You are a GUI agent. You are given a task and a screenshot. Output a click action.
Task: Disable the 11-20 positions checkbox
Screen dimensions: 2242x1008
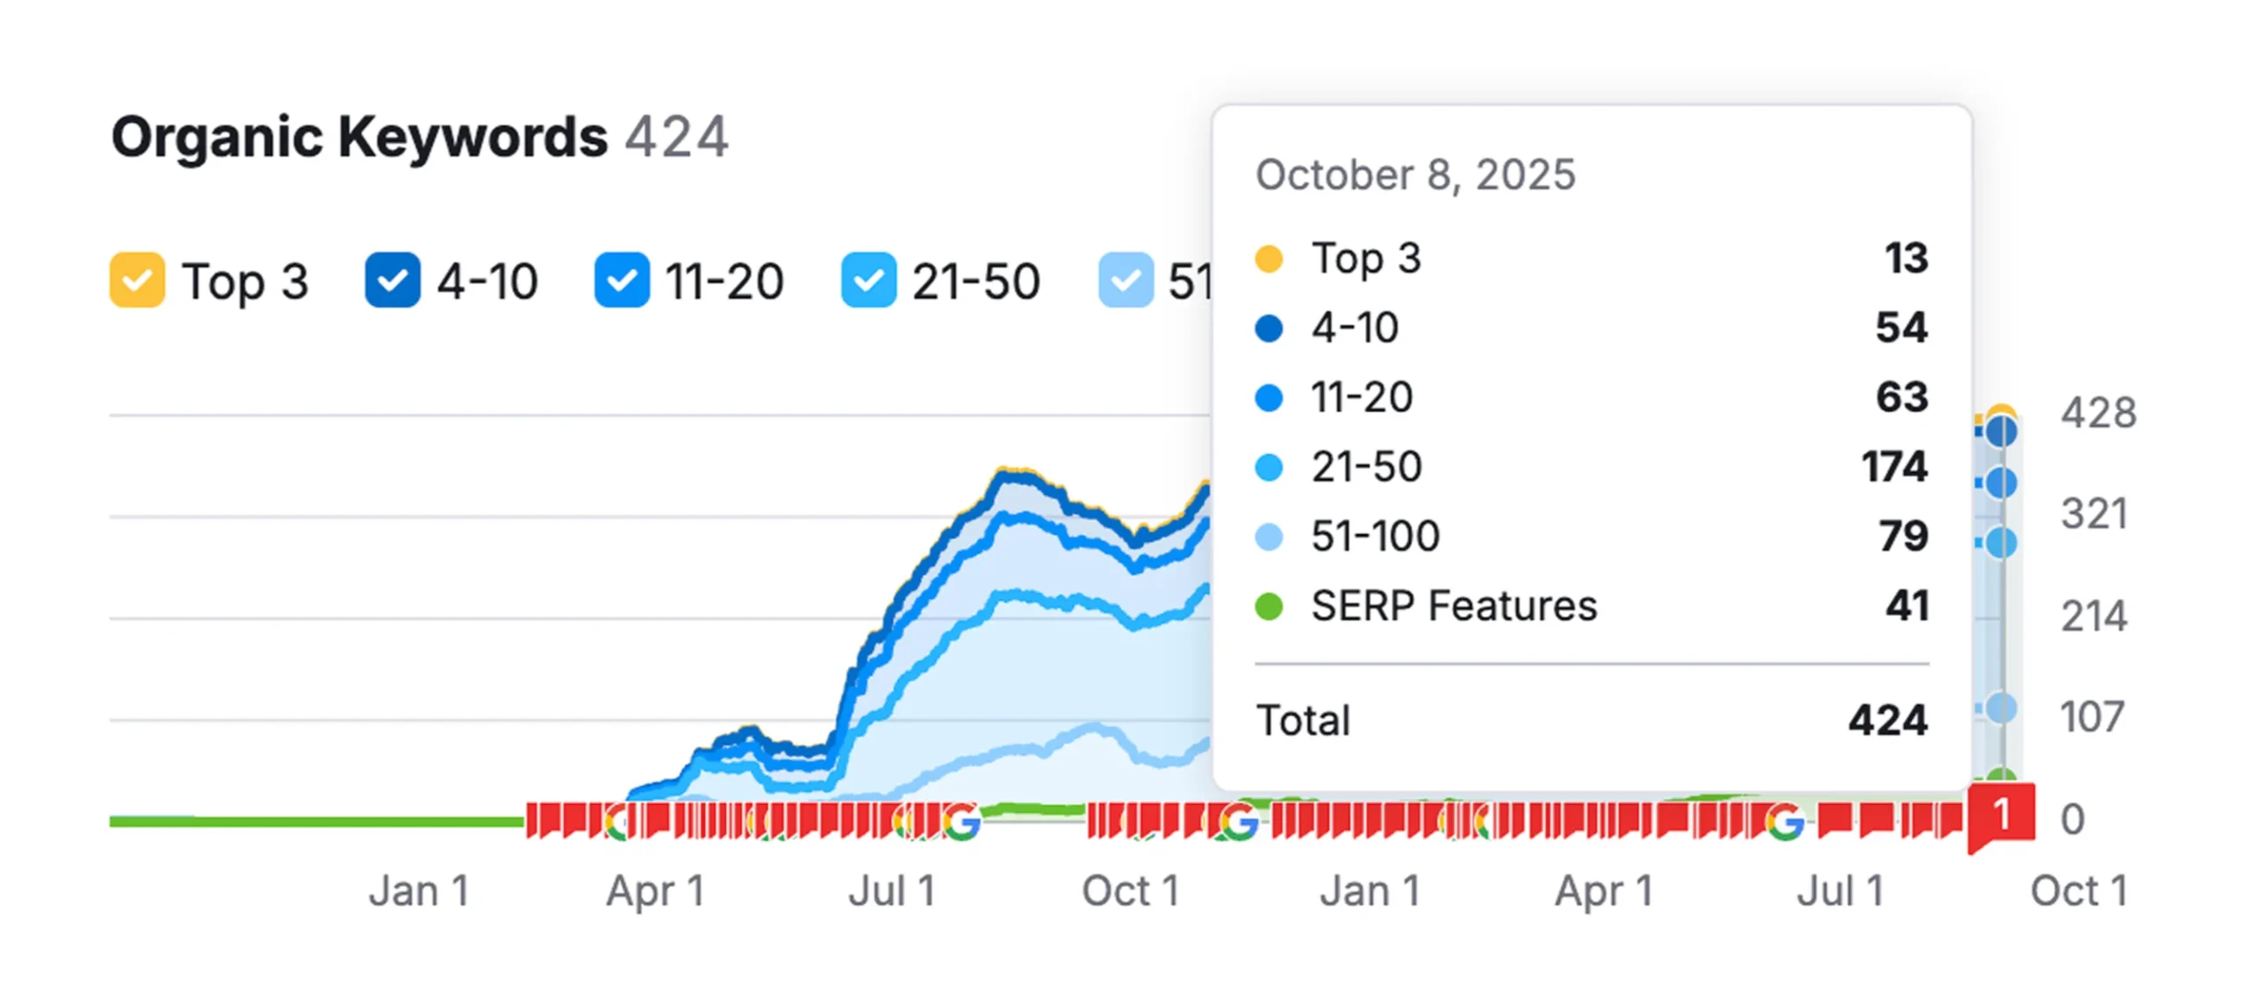[621, 280]
